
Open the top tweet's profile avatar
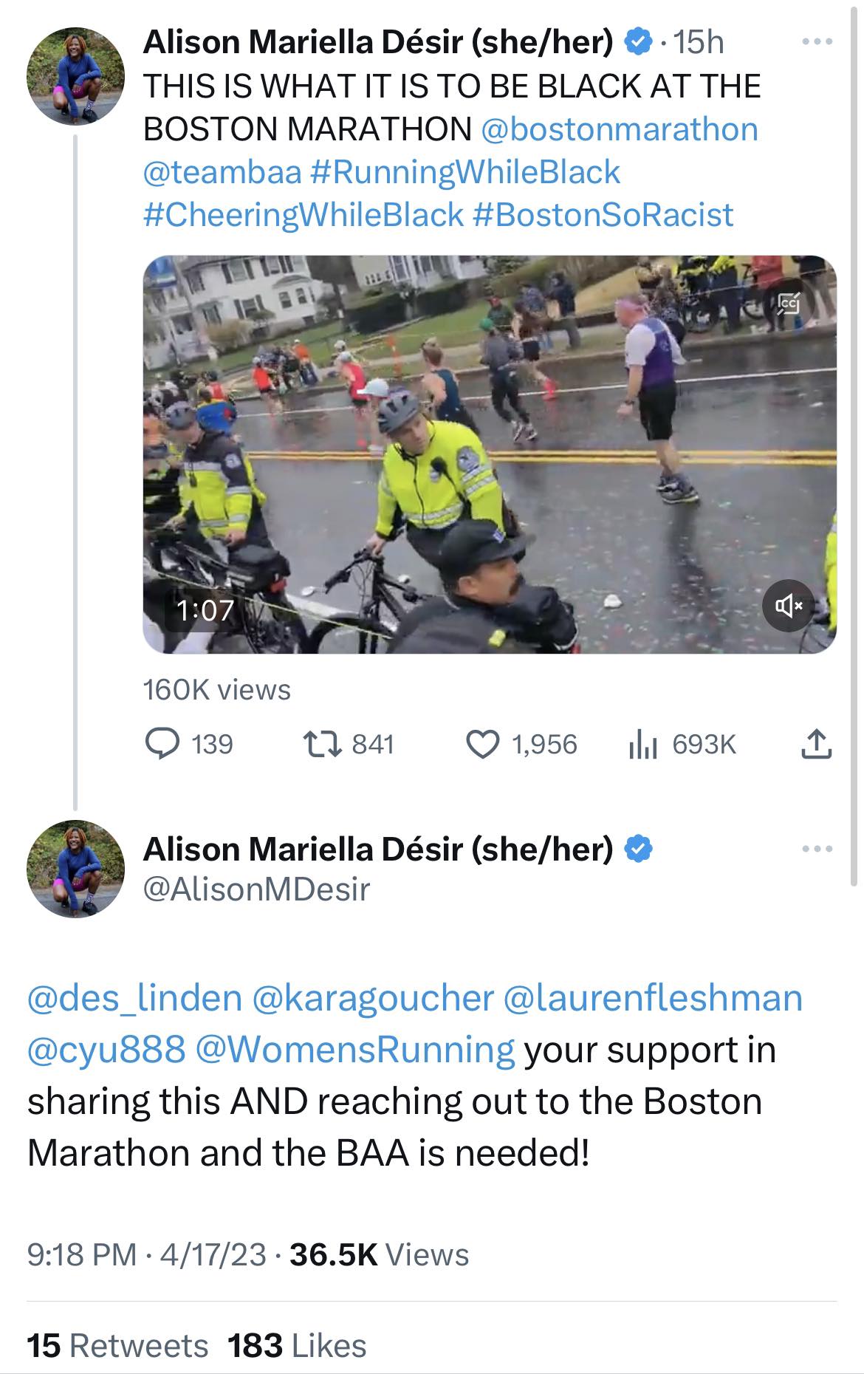pos(75,76)
